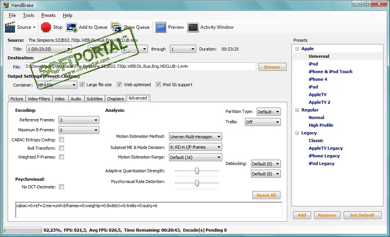390x237 pixels.
Task: Open the Presets menu
Action: (48, 15)
